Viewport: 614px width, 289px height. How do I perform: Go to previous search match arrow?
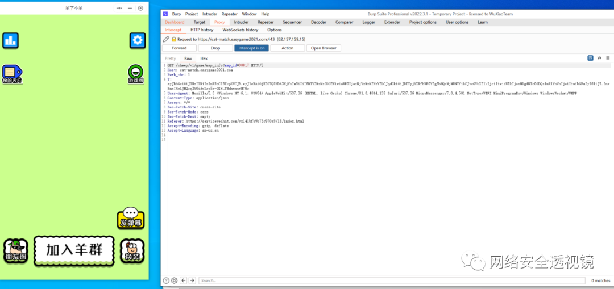[184, 280]
